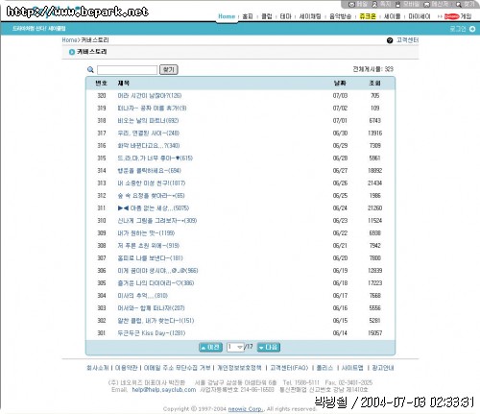Open post number 312 title link

tap(151, 196)
